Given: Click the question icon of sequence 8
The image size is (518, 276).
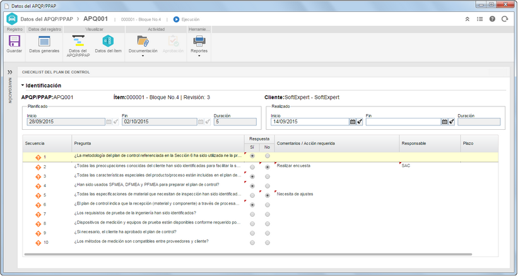Looking at the screenshot, I should 38,224.
